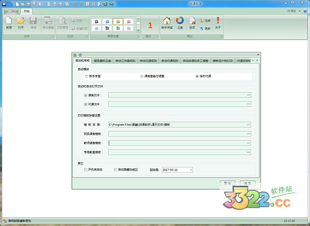Open 新手学堂 house icon in ribbon
Viewport: 310px width, 226px height.
167,23
